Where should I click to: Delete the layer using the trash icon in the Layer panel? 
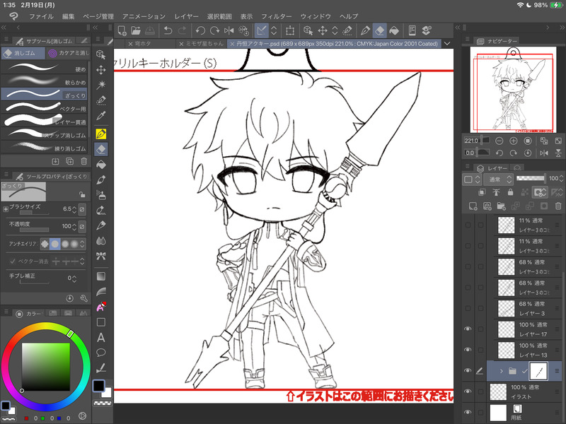click(x=558, y=206)
